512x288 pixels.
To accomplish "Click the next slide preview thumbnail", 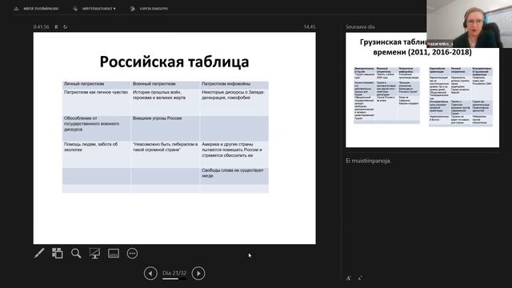I will [x=422, y=90].
